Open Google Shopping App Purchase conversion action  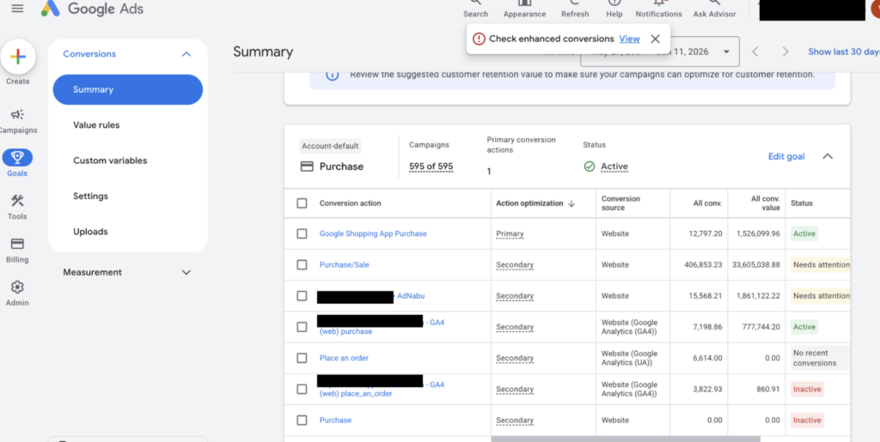tap(373, 233)
